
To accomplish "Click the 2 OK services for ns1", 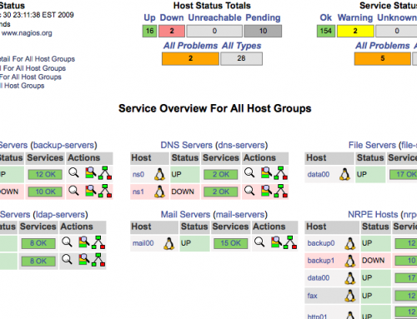I will 221,192.
